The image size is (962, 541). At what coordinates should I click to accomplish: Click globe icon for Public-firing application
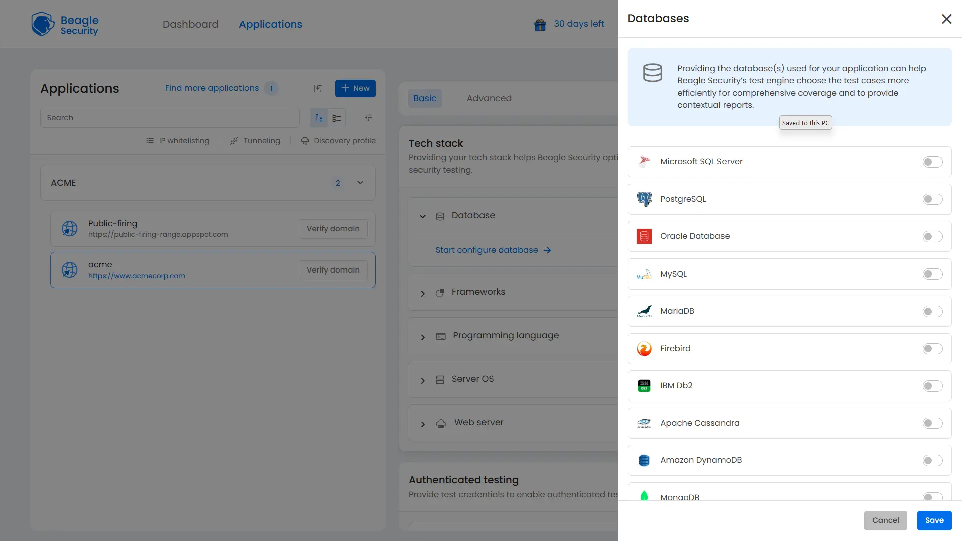click(x=70, y=229)
